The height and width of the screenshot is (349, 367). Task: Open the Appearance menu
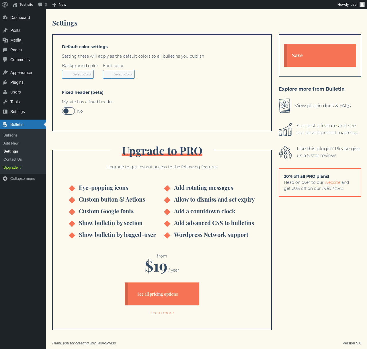[21, 73]
